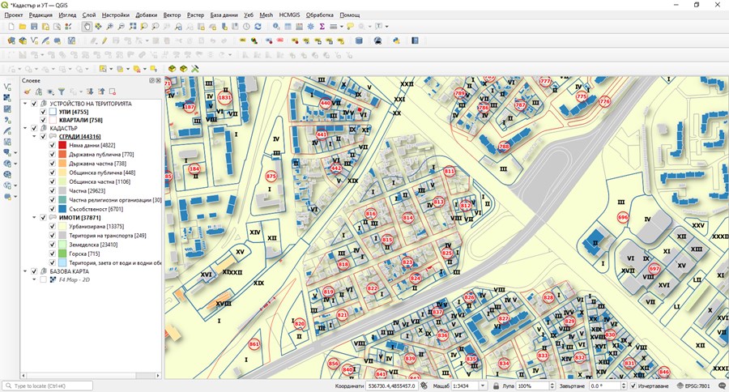The width and height of the screenshot is (729, 392).
Task: Click the Open Attribute Table icon
Action: tap(288, 27)
